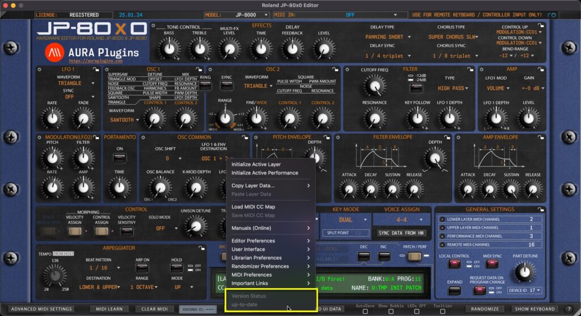Enable the AutoSave checkbox
The height and width of the screenshot is (316, 581).
[365, 311]
